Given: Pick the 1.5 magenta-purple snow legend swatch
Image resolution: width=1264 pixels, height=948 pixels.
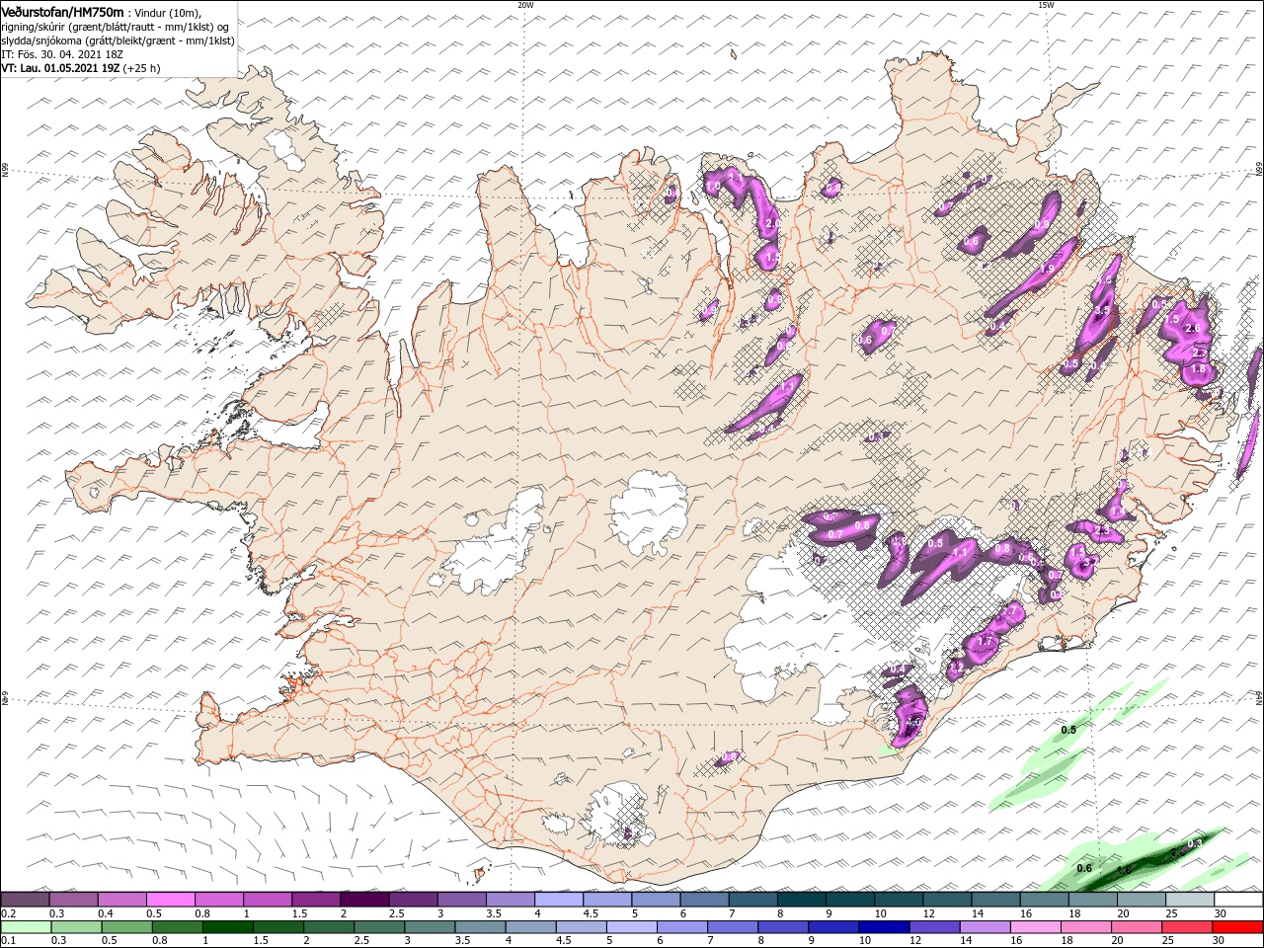Looking at the screenshot, I should [316, 900].
